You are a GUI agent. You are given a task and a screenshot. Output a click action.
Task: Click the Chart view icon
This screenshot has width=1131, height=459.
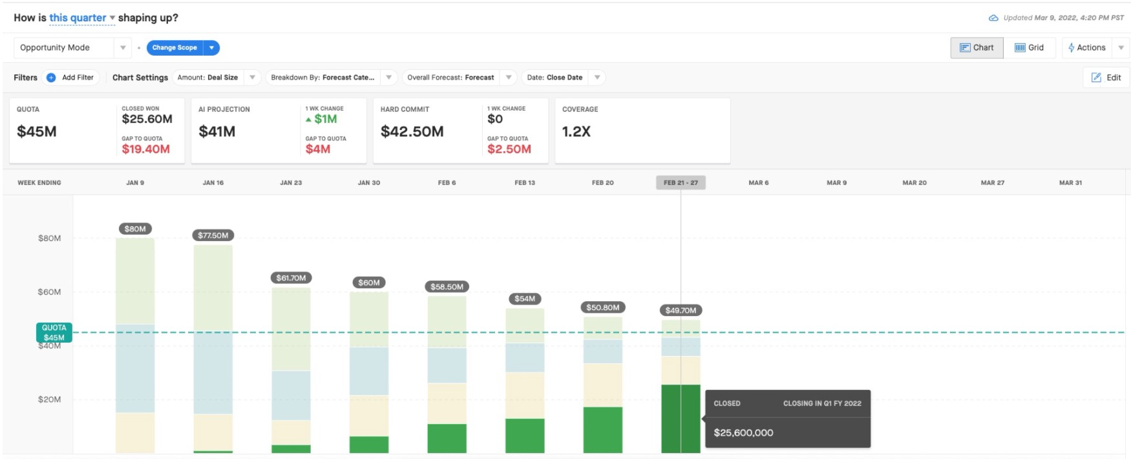click(x=965, y=48)
